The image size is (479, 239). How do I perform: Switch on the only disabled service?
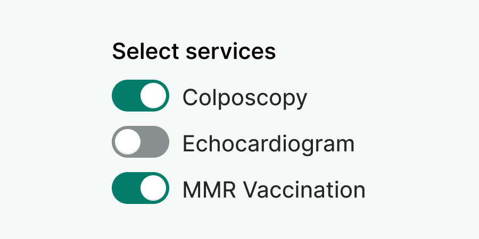tap(141, 142)
